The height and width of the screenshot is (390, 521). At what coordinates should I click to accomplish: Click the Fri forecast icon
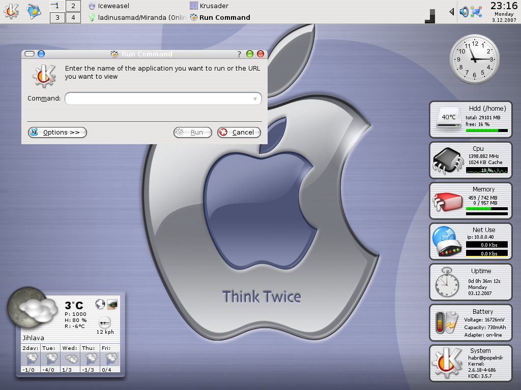(x=110, y=359)
